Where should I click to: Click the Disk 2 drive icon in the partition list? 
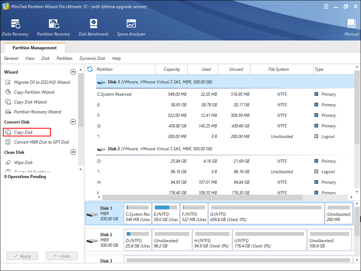pyautogui.click(x=101, y=149)
